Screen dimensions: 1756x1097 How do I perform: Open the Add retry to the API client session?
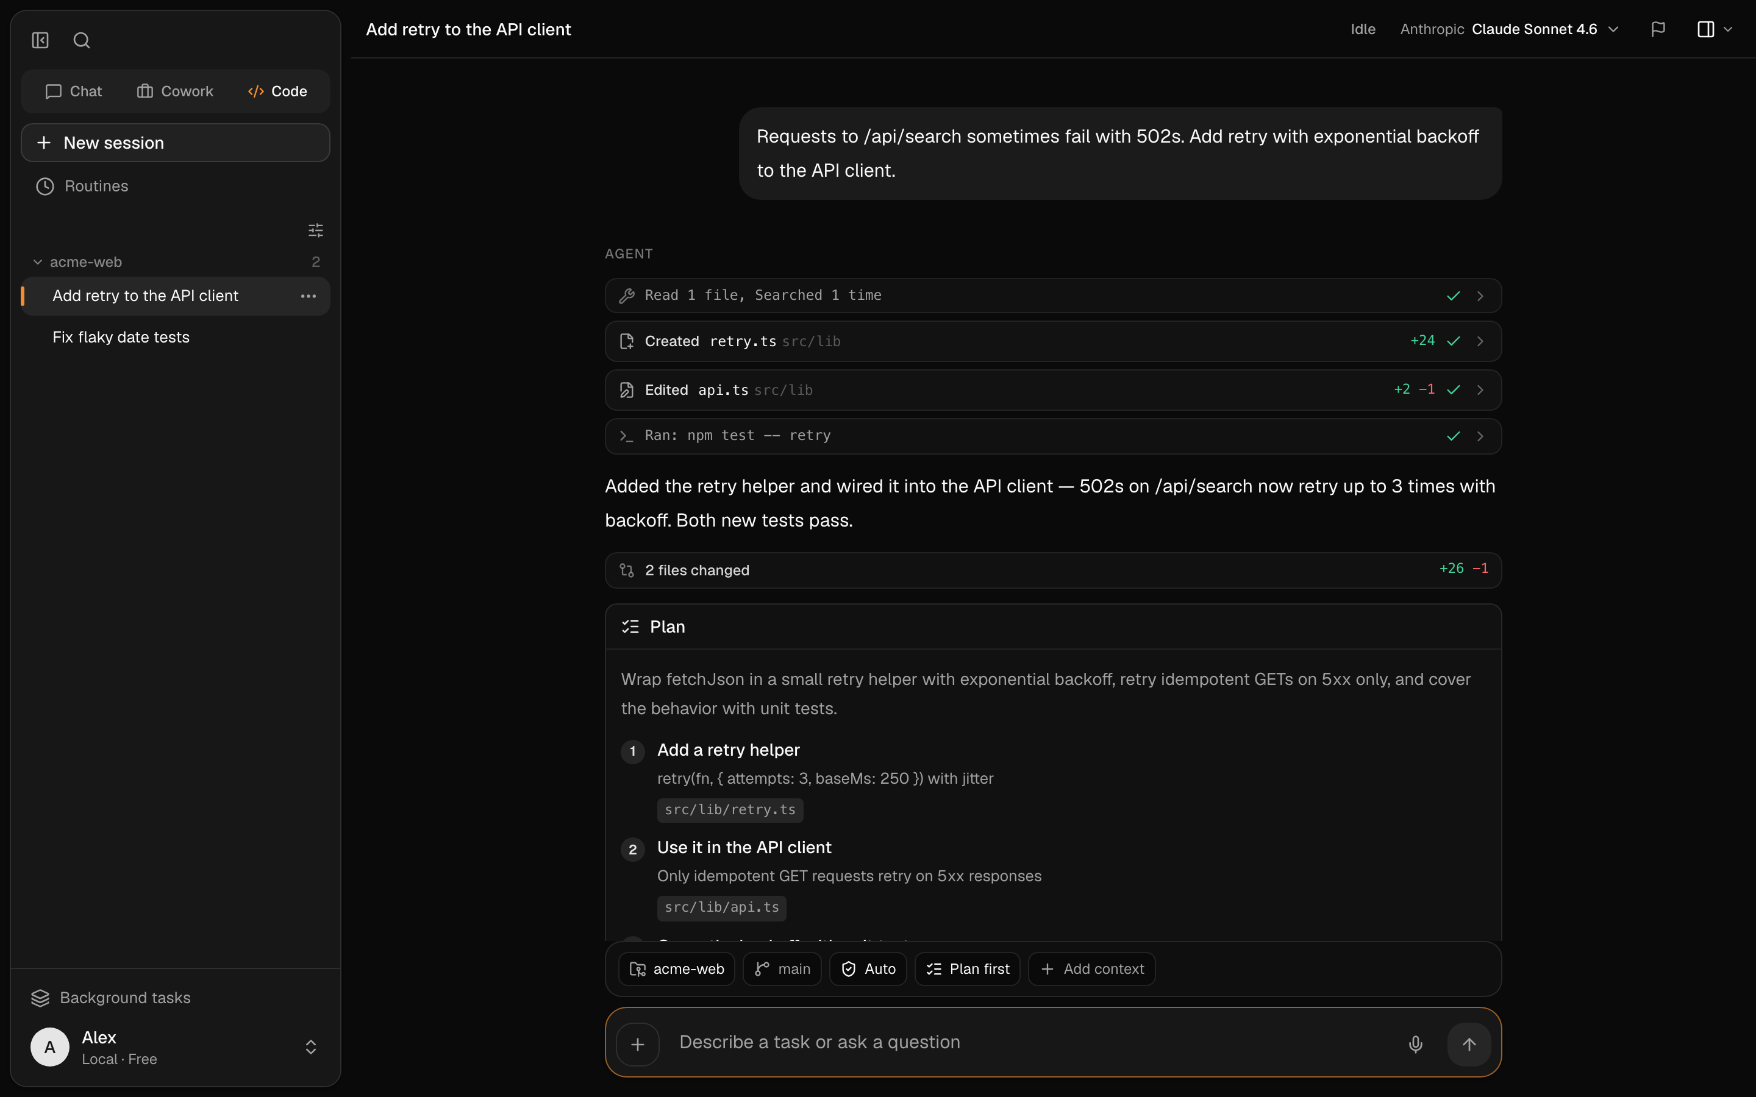pos(176,296)
